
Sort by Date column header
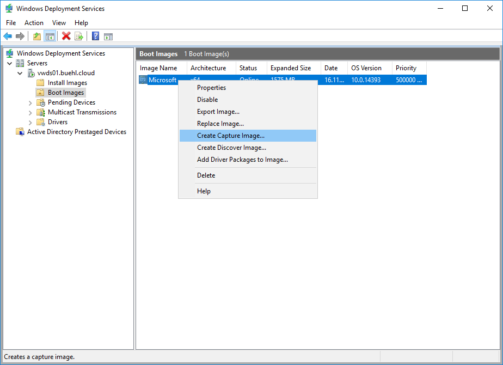pos(334,68)
